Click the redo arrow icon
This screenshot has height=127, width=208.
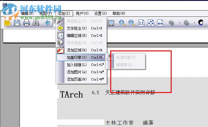click(x=187, y=23)
